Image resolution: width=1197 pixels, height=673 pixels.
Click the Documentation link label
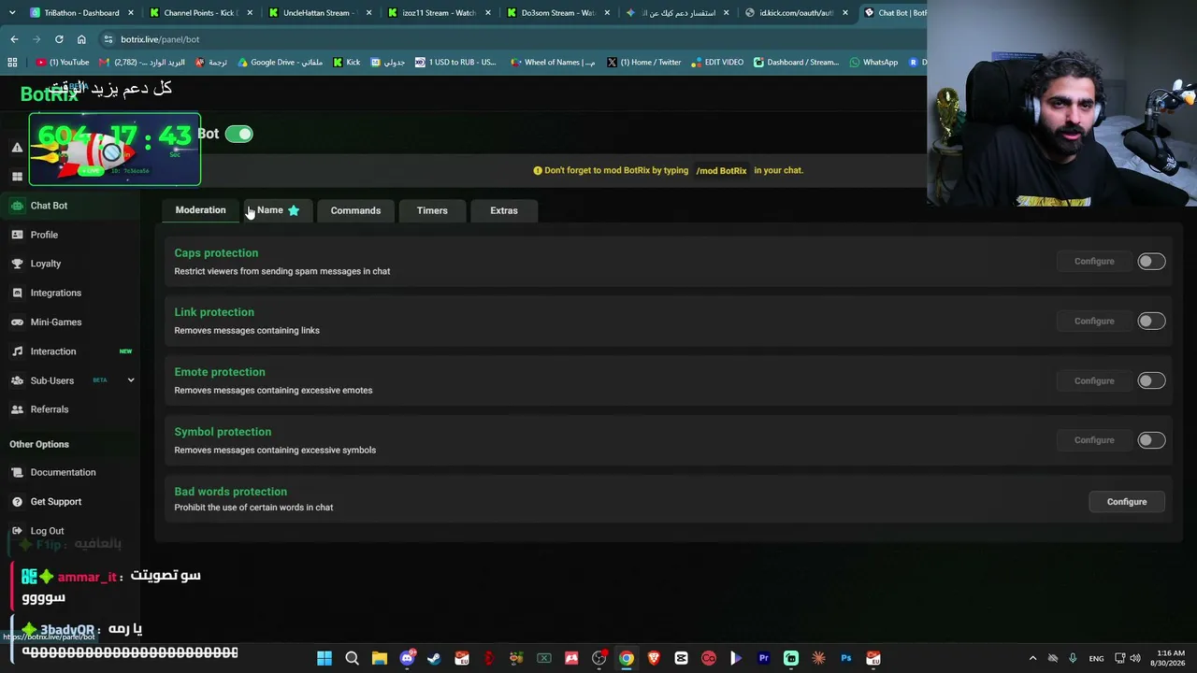tap(63, 472)
